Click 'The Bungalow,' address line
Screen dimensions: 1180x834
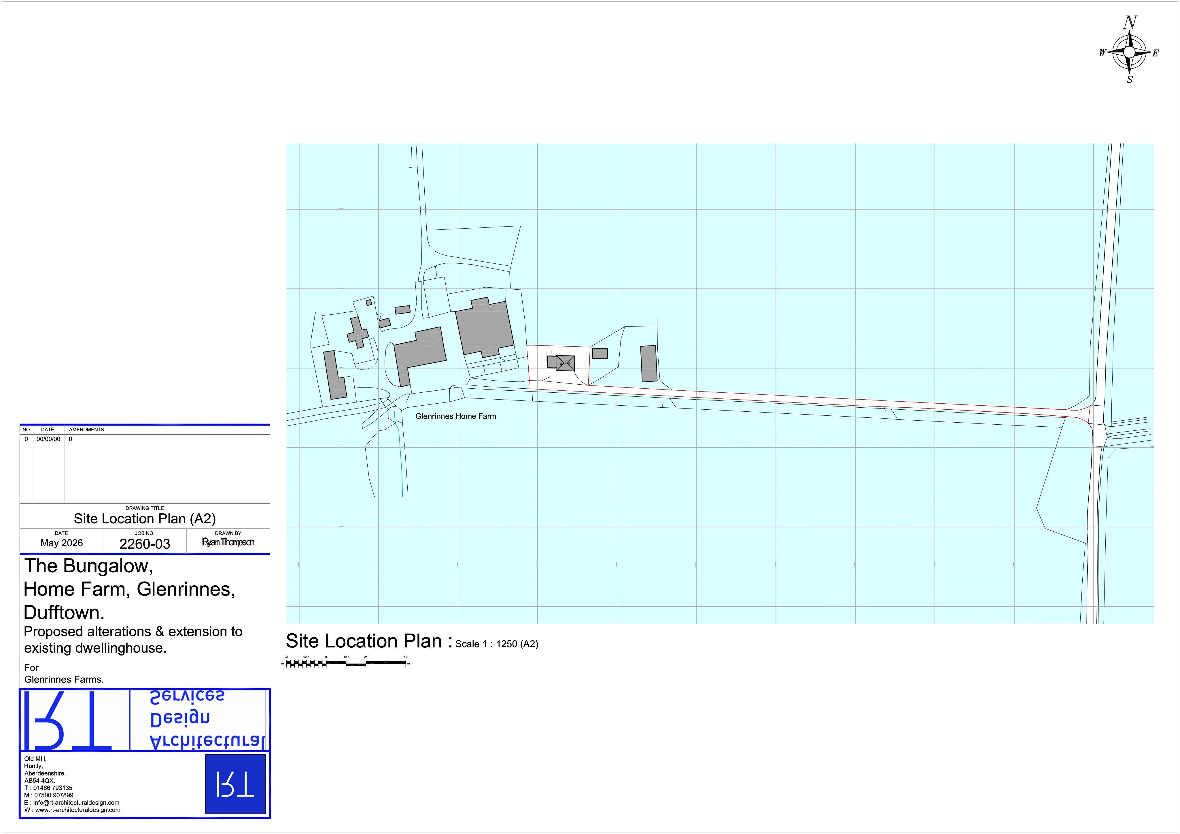(88, 566)
